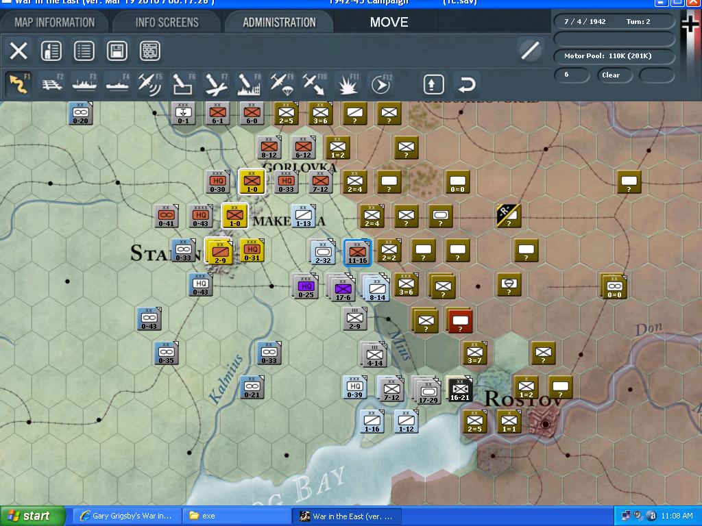Select the 0-1 airbase unit
The image size is (702, 526).
183,113
